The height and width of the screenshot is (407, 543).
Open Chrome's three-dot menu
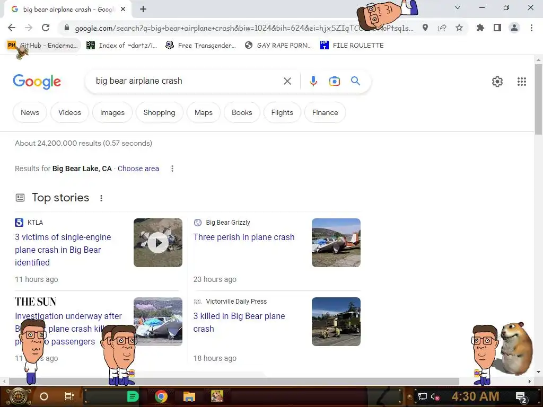click(x=531, y=28)
